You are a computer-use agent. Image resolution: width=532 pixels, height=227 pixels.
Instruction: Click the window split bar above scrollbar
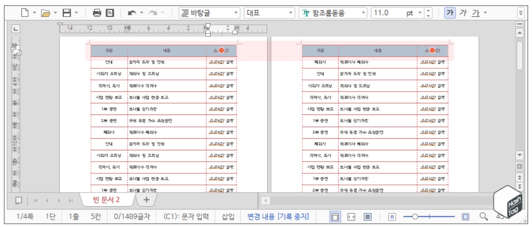tap(519, 24)
